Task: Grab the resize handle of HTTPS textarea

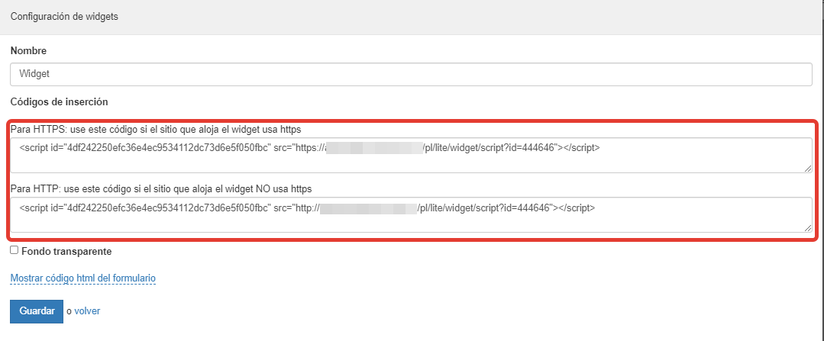Action: click(808, 169)
